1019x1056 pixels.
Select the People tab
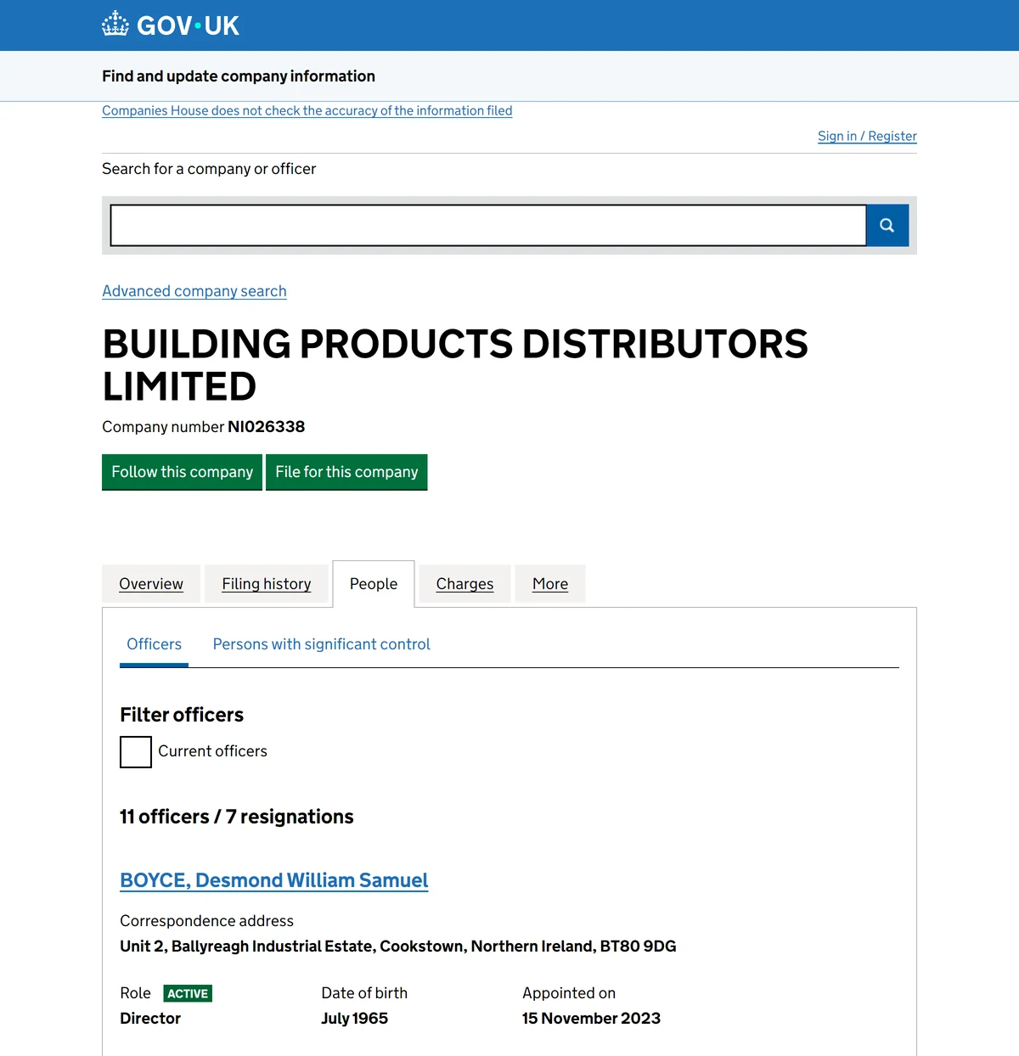[374, 584]
